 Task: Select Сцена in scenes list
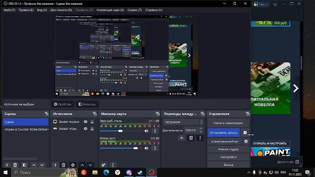[26, 122]
